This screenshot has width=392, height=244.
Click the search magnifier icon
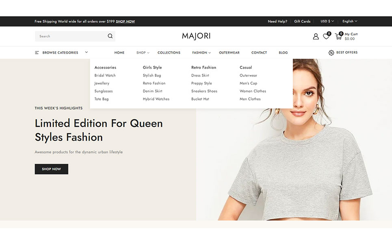coord(110,36)
